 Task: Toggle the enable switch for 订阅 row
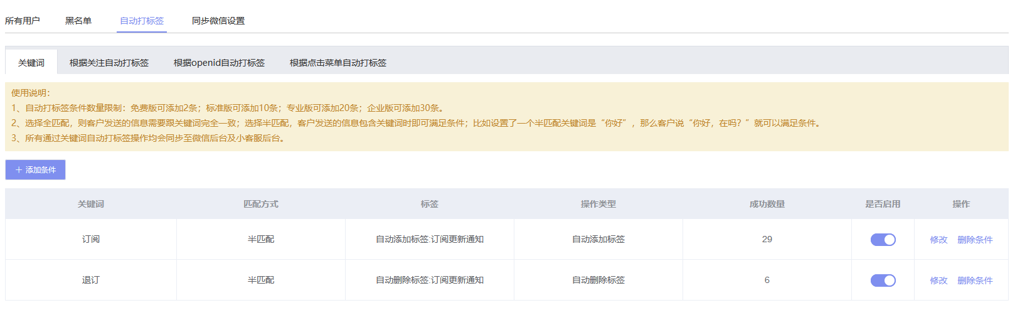[x=883, y=240]
